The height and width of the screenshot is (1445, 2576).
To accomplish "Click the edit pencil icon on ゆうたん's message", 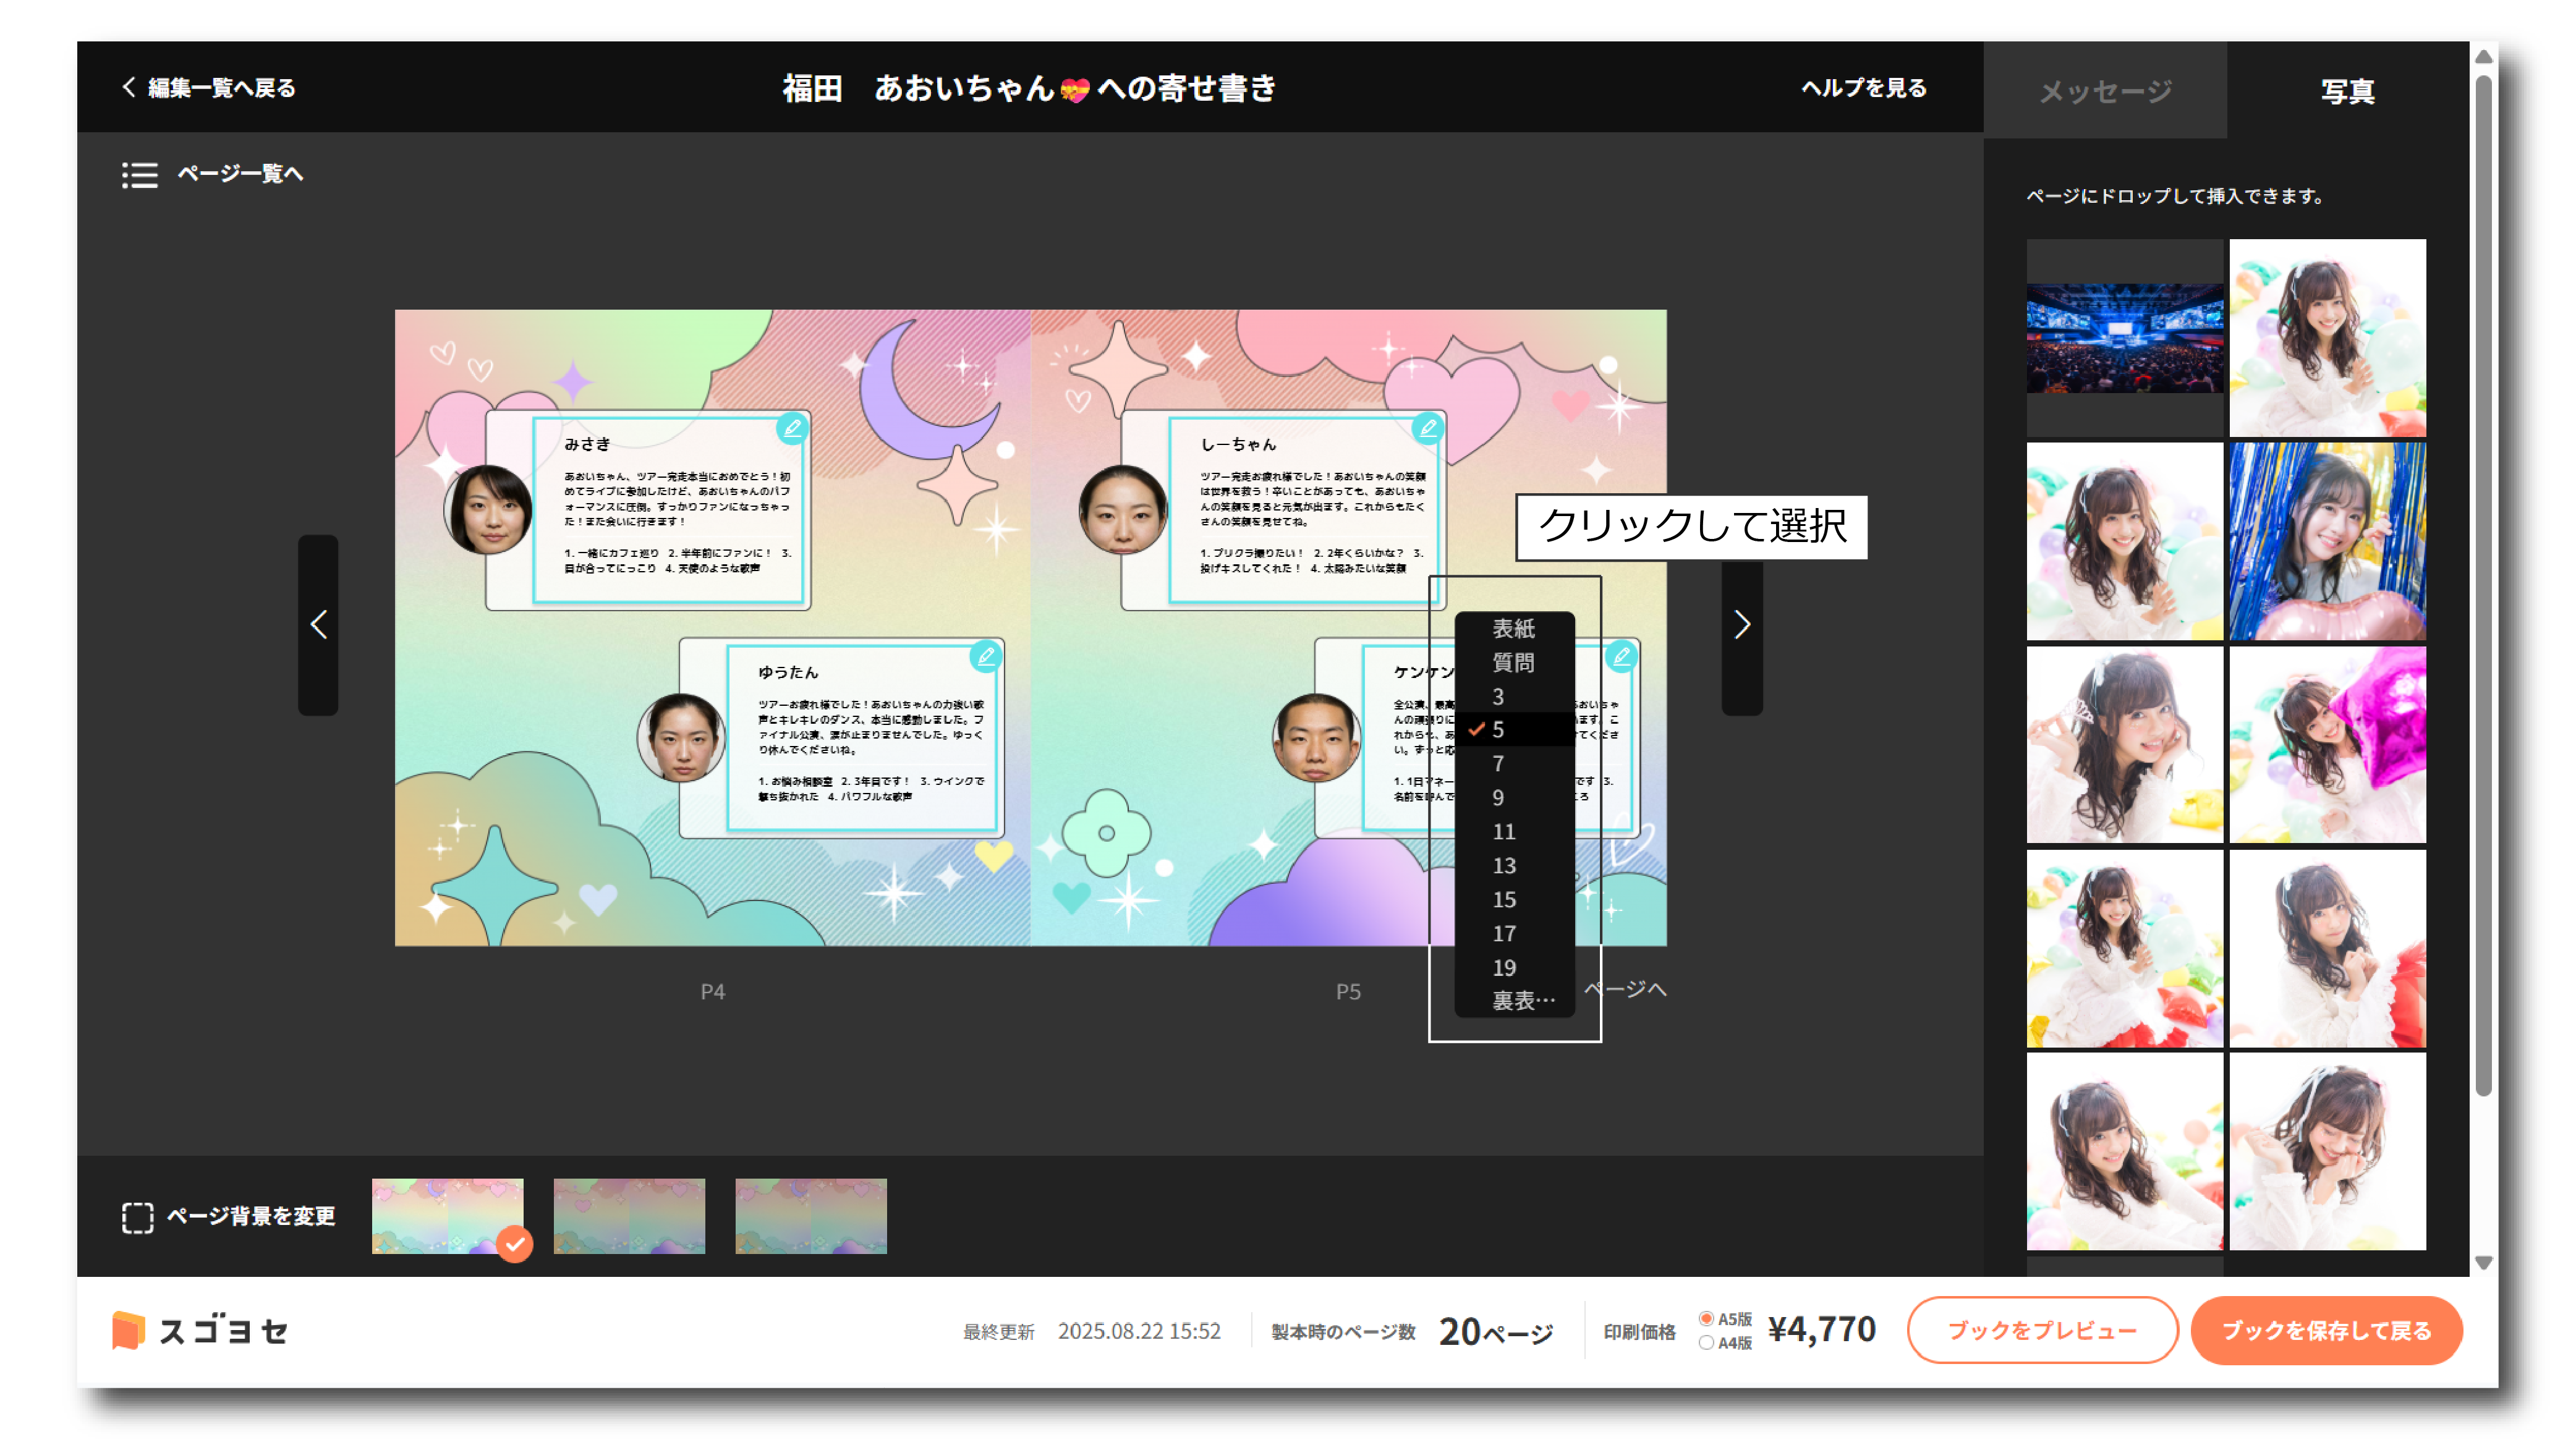I will click(x=986, y=657).
